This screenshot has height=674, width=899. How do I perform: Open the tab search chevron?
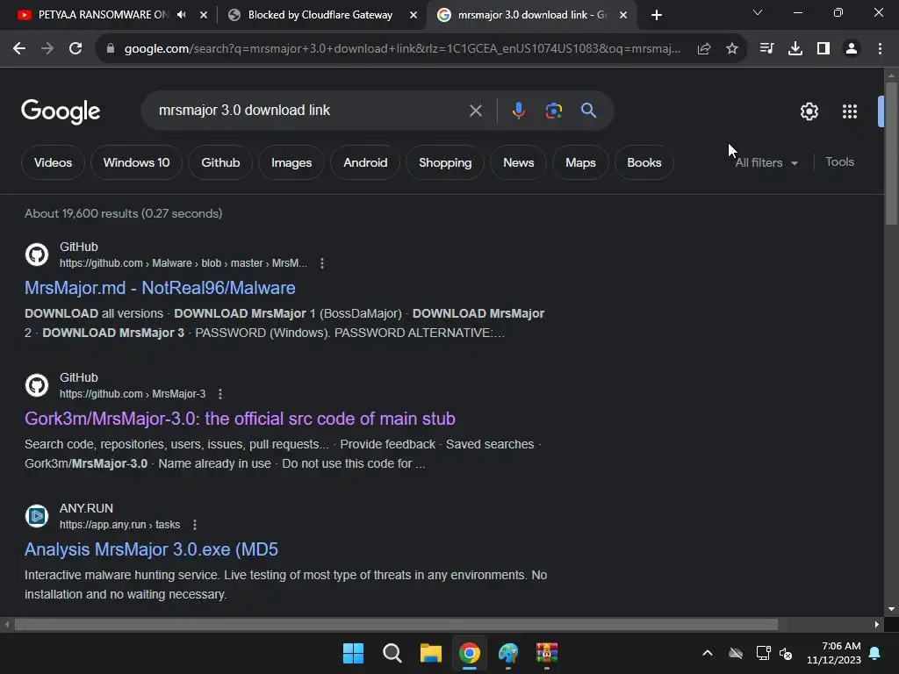758,12
